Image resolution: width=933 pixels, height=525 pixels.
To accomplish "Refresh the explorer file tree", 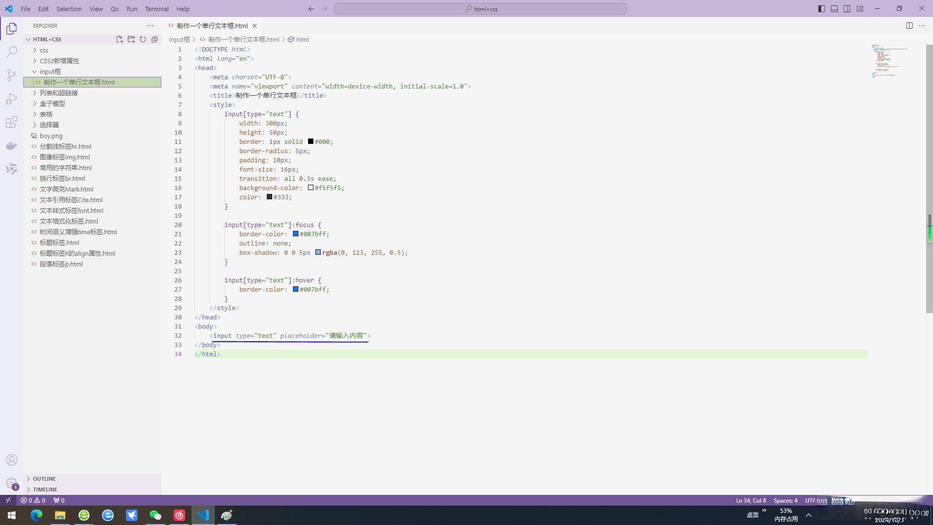I will click(143, 39).
